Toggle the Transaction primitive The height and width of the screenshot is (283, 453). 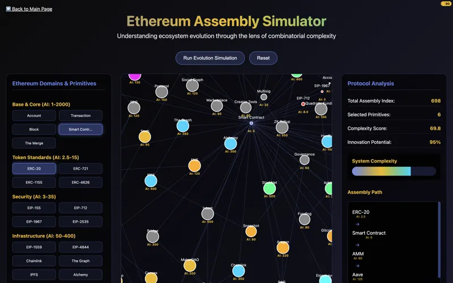click(x=80, y=115)
